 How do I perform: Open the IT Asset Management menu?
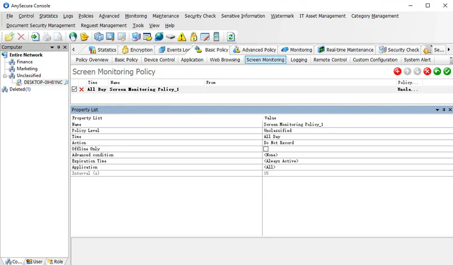(322, 16)
